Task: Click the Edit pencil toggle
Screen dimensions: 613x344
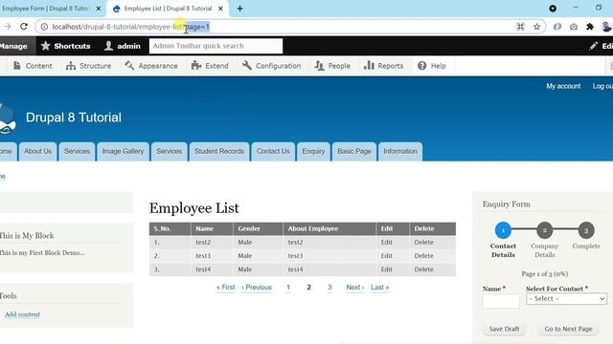Action: [x=601, y=46]
